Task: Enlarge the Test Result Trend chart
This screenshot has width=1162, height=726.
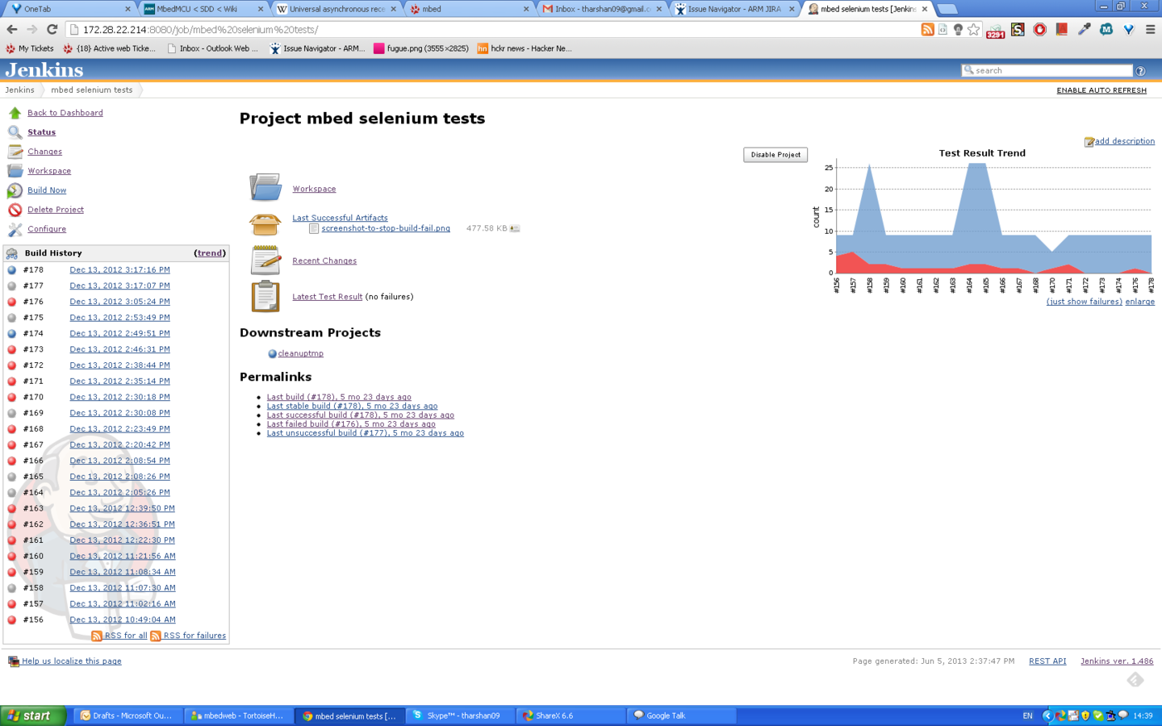Action: click(x=1139, y=302)
